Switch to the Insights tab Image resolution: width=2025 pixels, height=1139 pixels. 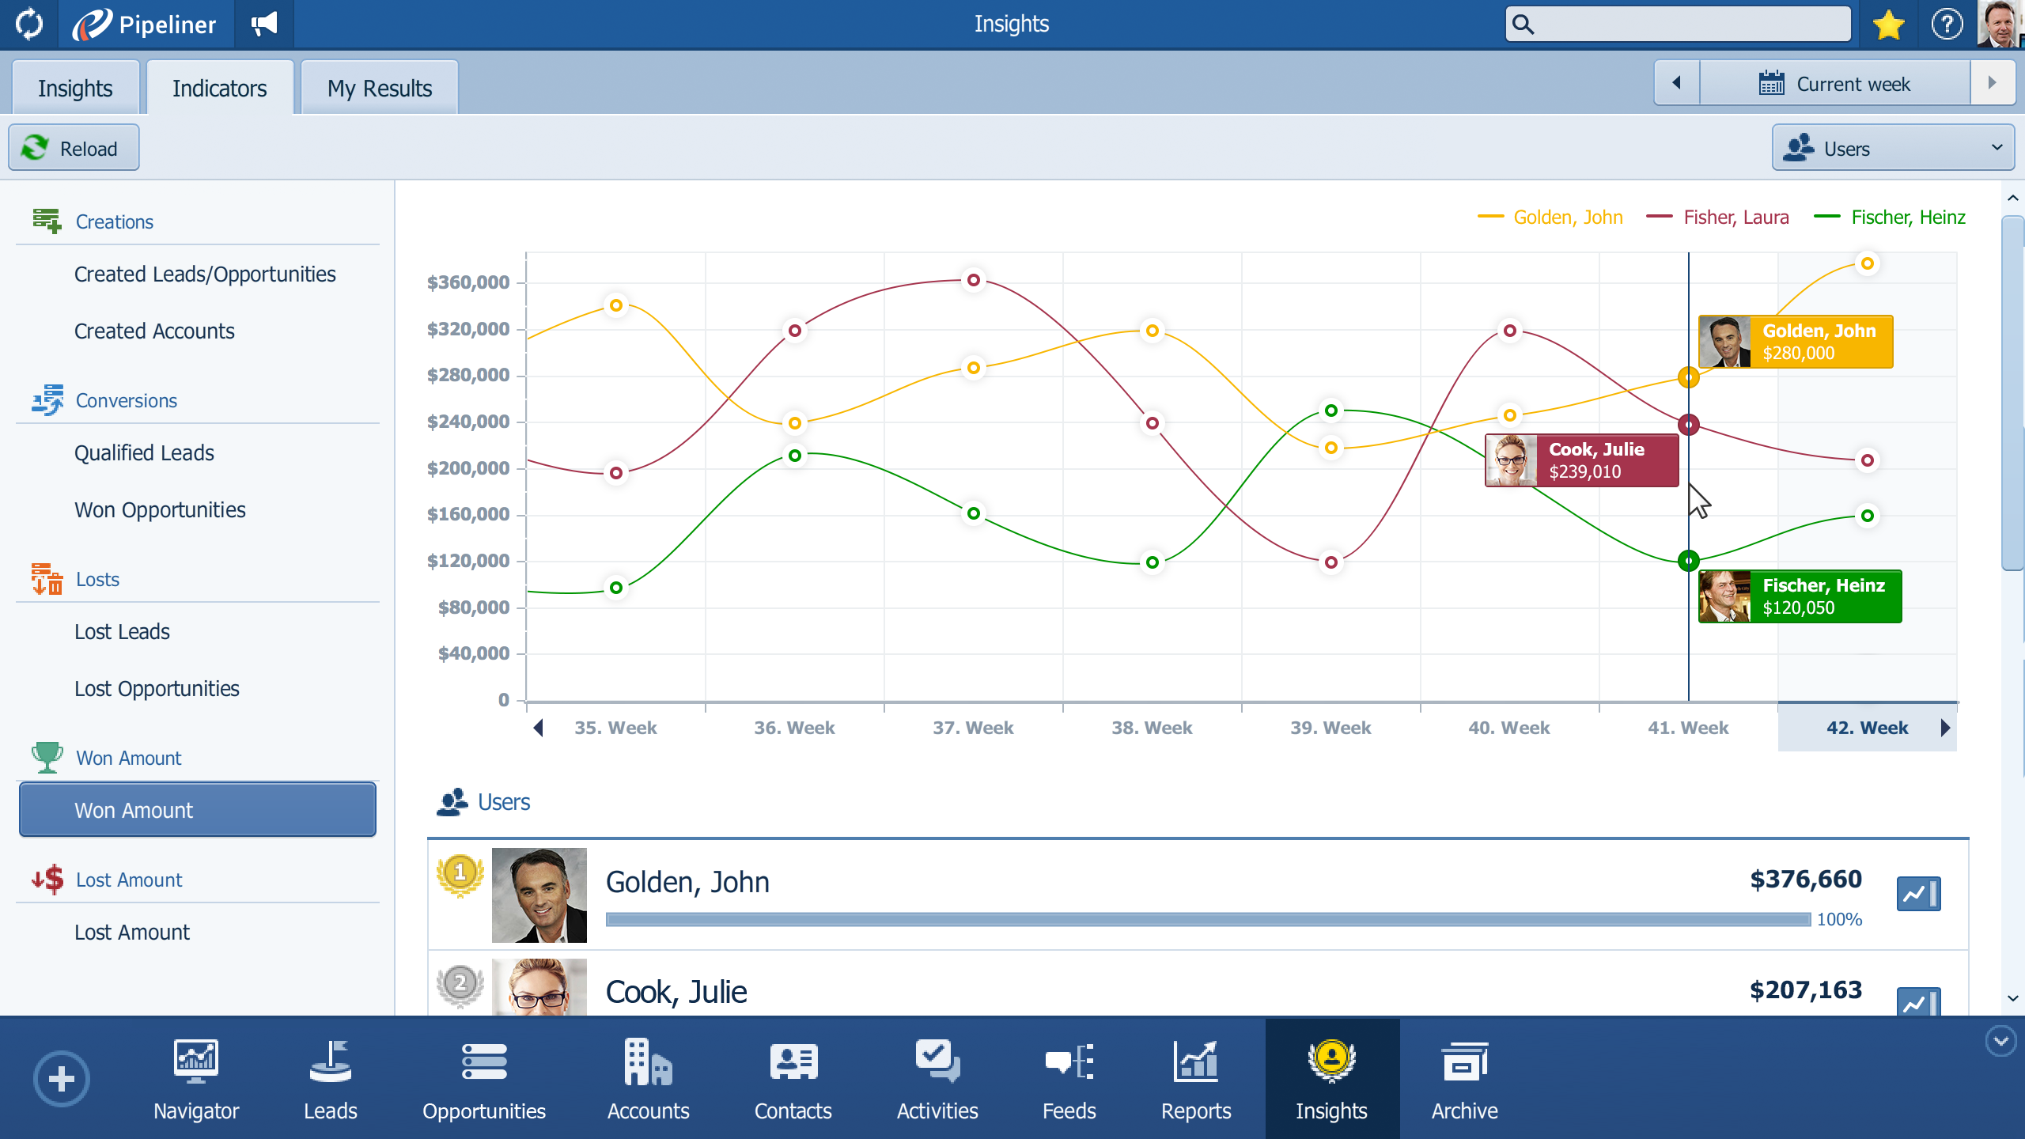76,88
